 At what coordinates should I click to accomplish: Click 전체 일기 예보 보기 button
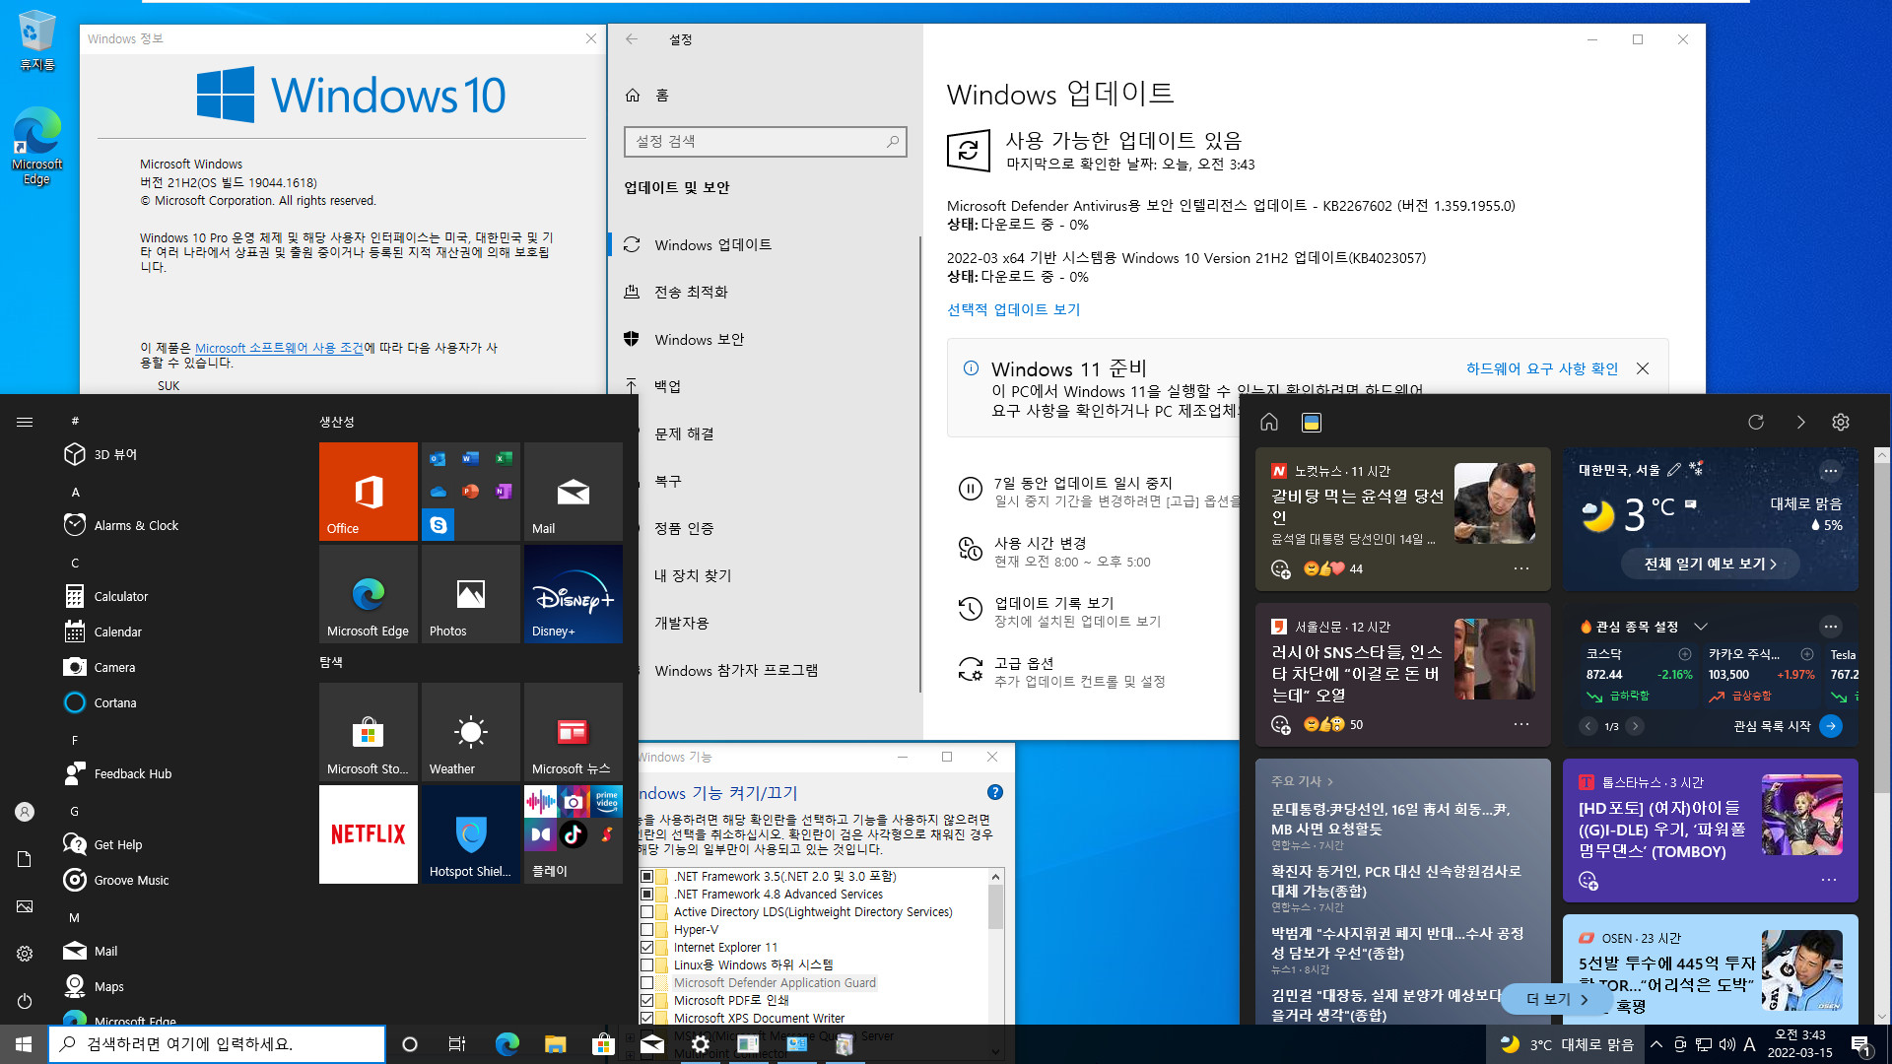point(1711,564)
